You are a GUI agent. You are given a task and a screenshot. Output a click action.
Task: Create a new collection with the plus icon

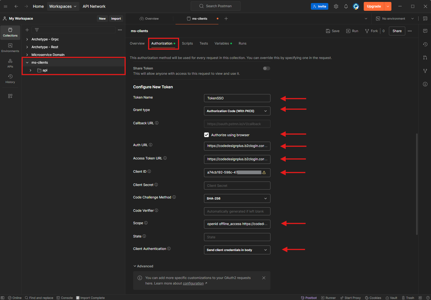(x=27, y=30)
